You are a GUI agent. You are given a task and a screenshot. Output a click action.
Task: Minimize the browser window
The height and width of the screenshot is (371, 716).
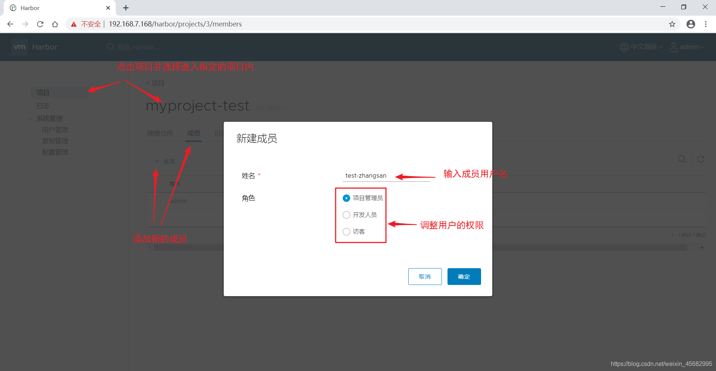(663, 7)
